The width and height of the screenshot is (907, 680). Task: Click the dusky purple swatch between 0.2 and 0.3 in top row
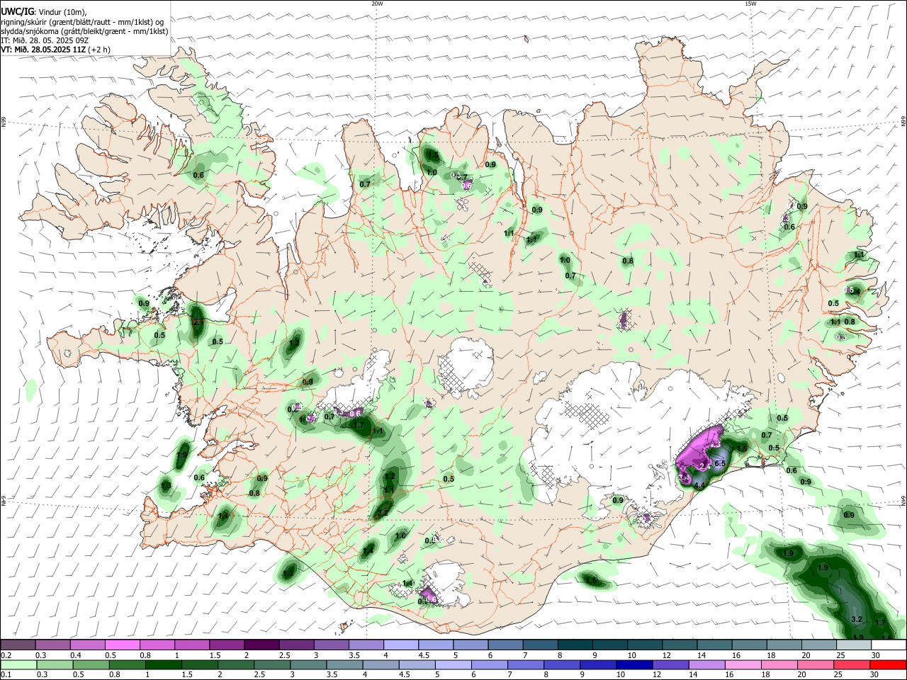18,645
